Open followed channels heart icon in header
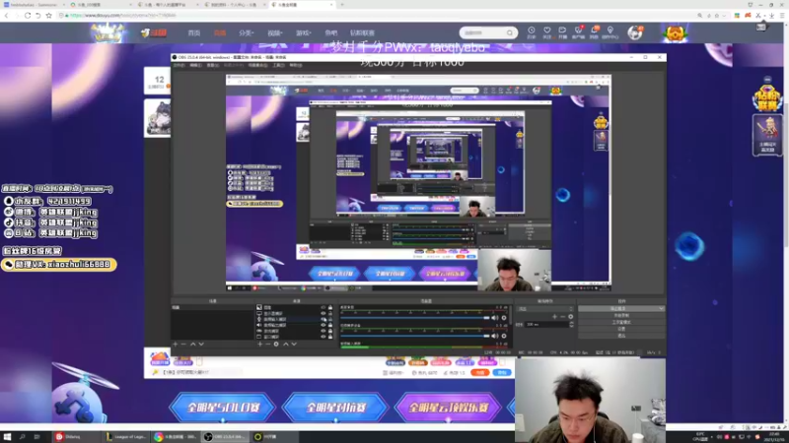This screenshot has height=443, width=789. [x=547, y=32]
